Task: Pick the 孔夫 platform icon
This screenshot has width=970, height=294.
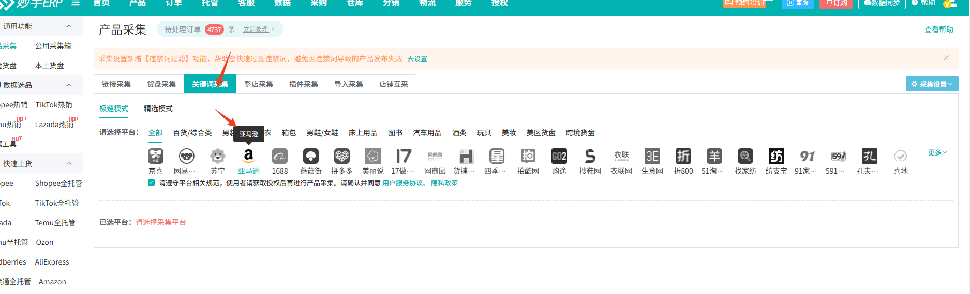Action: 870,156
